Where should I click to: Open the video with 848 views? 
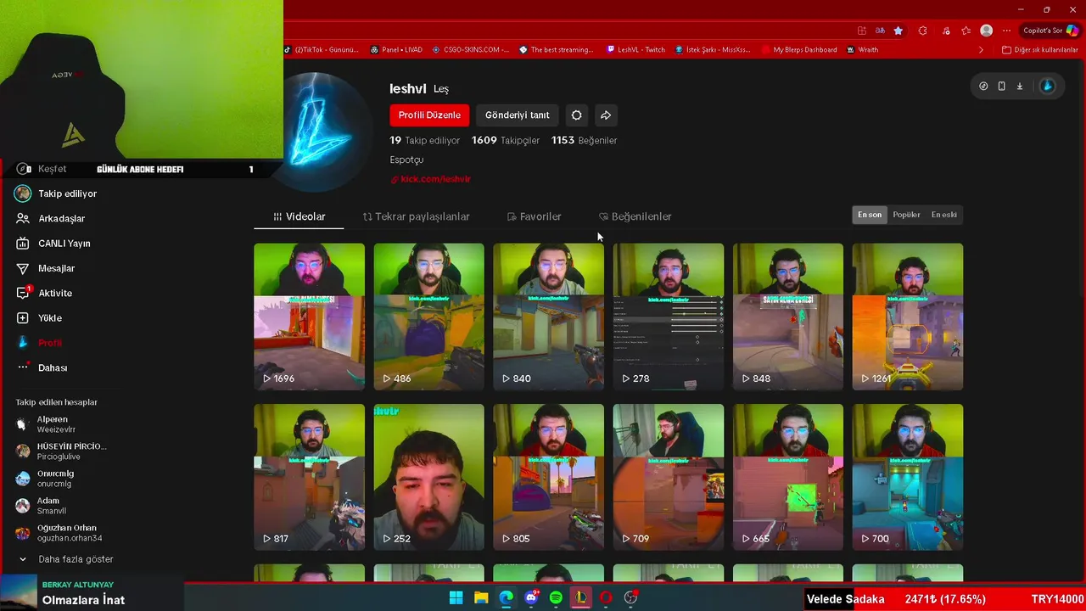[x=788, y=317]
